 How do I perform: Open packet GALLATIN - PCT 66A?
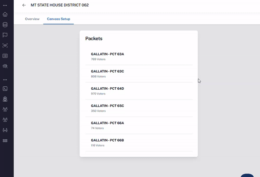139,125
